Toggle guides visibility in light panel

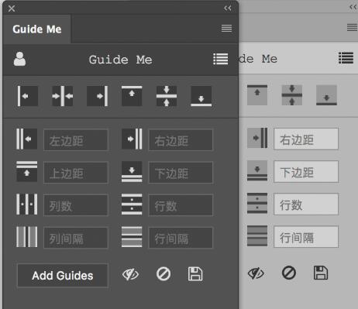[x=256, y=273]
